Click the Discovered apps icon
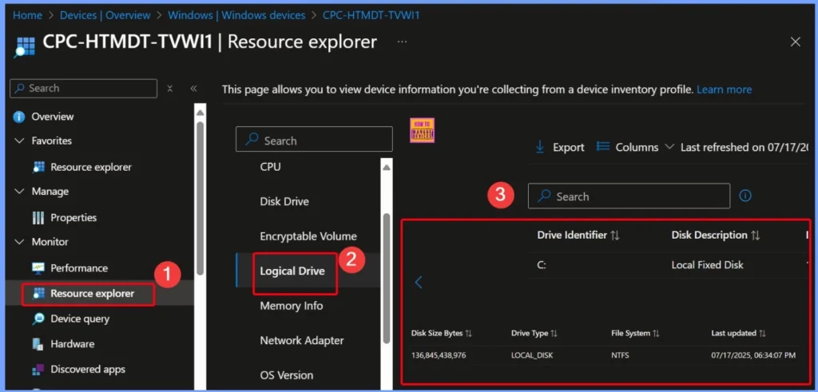Screen dimensions: 818x392 (38, 370)
